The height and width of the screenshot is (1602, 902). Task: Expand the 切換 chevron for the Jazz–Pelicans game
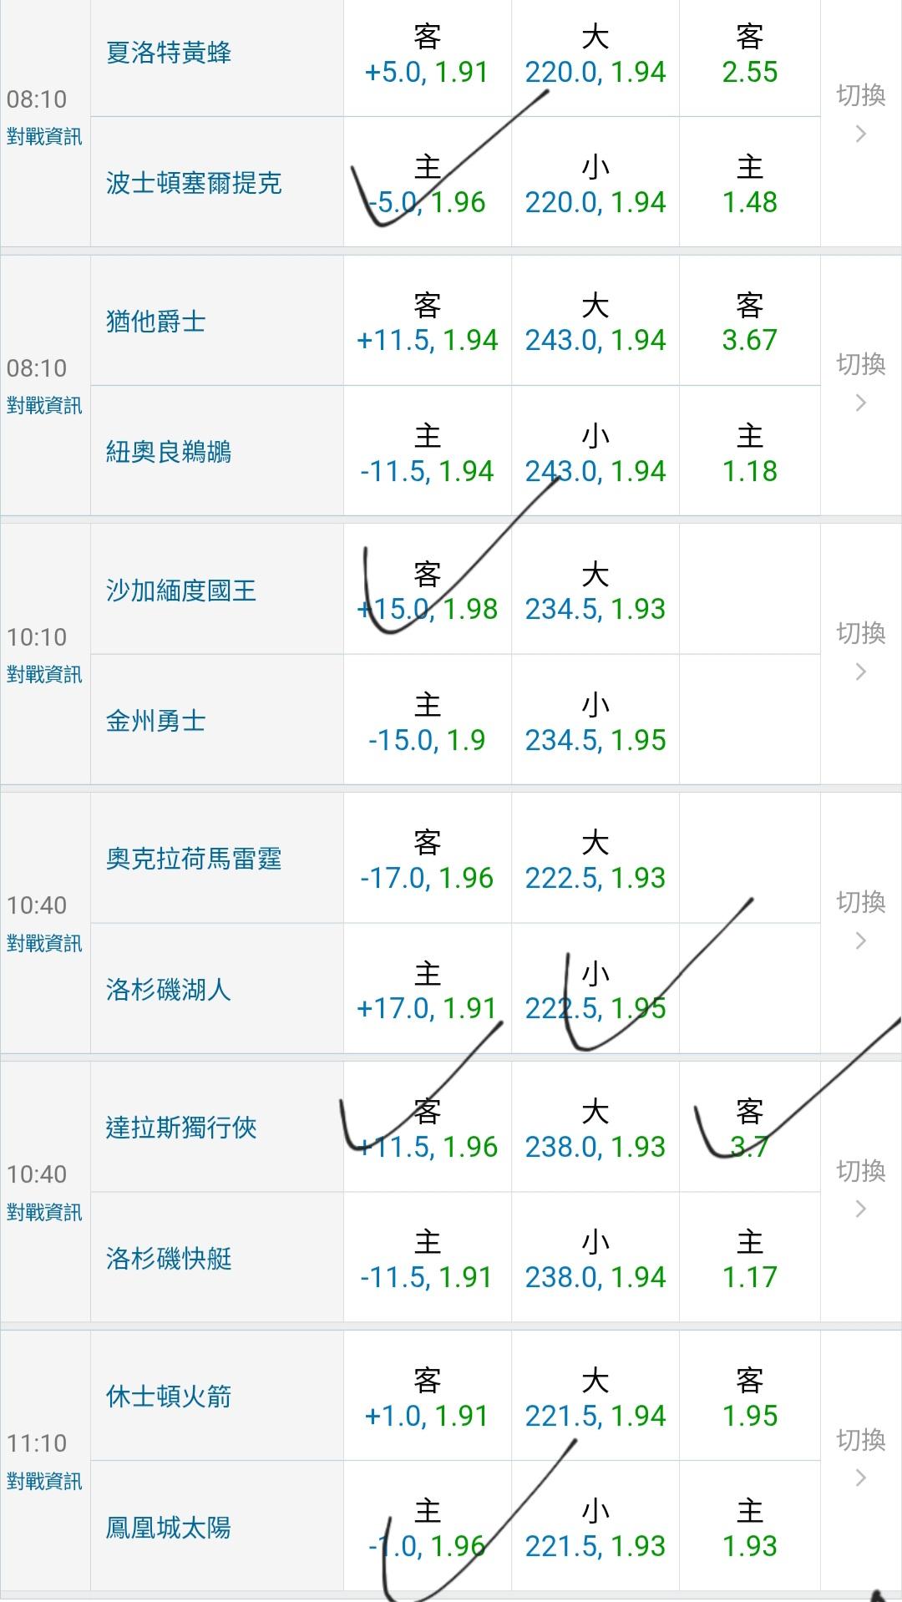coord(861,403)
